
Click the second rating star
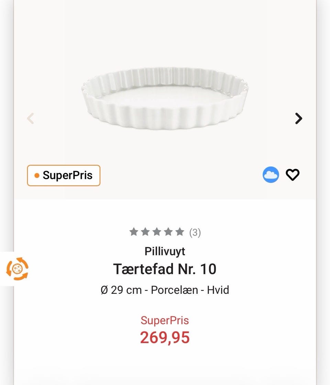[x=145, y=232]
